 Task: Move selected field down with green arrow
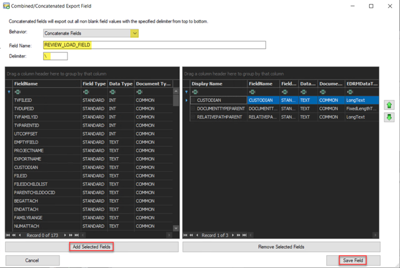coord(389,117)
